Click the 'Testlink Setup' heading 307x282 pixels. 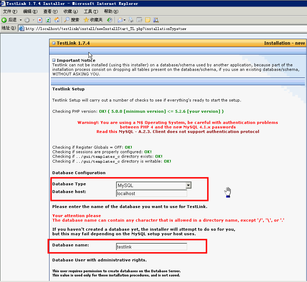[68, 89]
